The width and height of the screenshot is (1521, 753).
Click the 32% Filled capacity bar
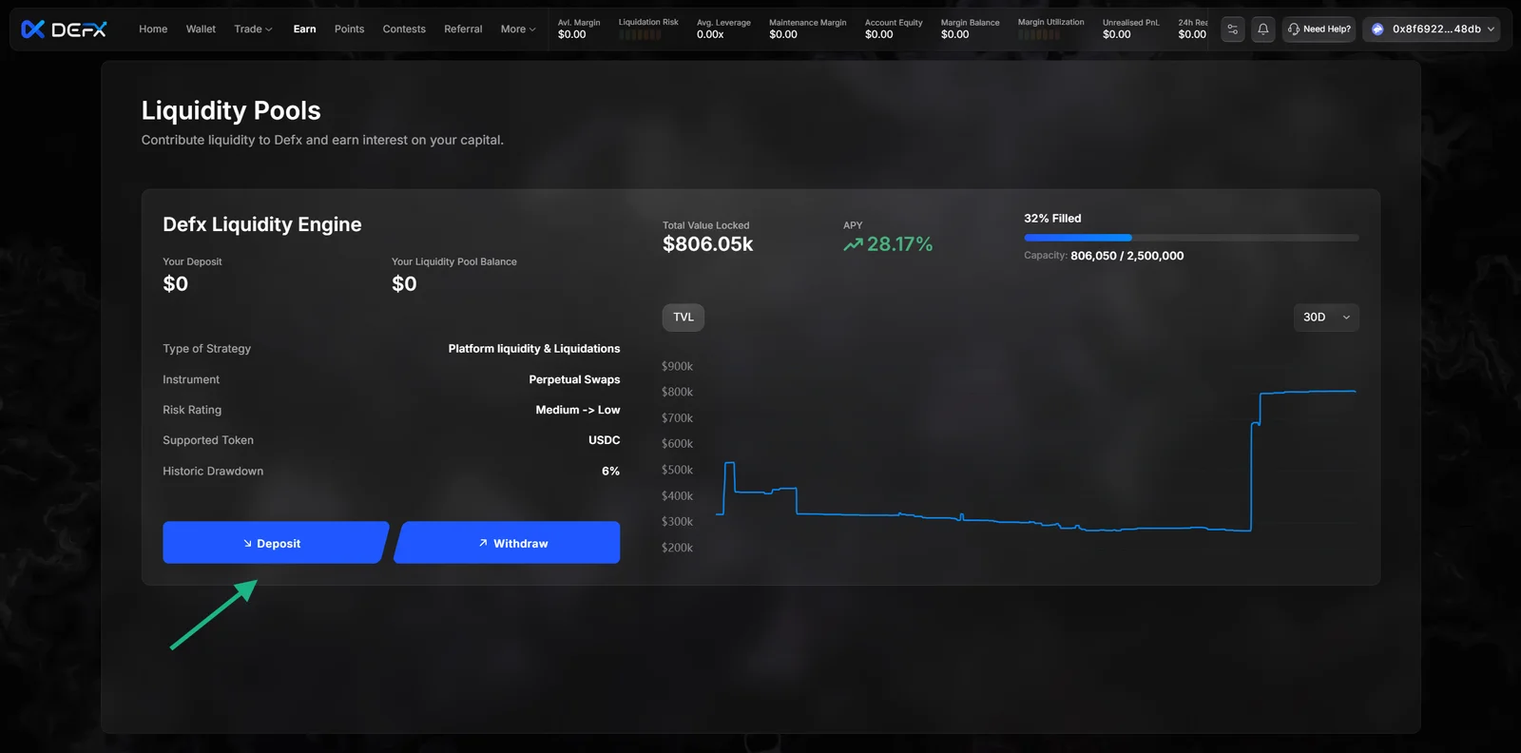(1191, 238)
